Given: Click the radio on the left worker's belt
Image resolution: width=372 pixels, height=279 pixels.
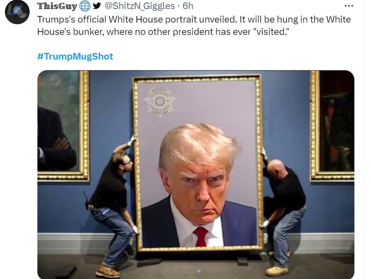Looking at the screenshot, I should [86, 201].
